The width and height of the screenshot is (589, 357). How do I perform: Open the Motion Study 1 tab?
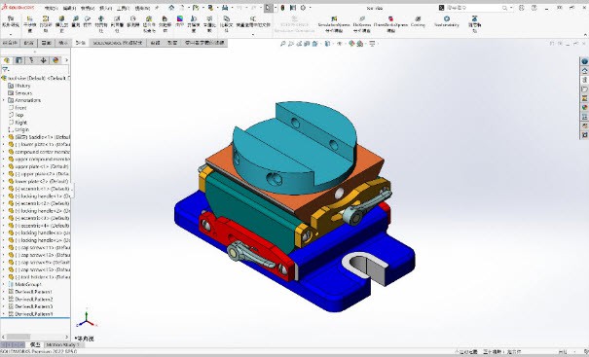pyautogui.click(x=62, y=344)
